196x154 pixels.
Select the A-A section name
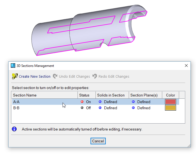(16, 102)
